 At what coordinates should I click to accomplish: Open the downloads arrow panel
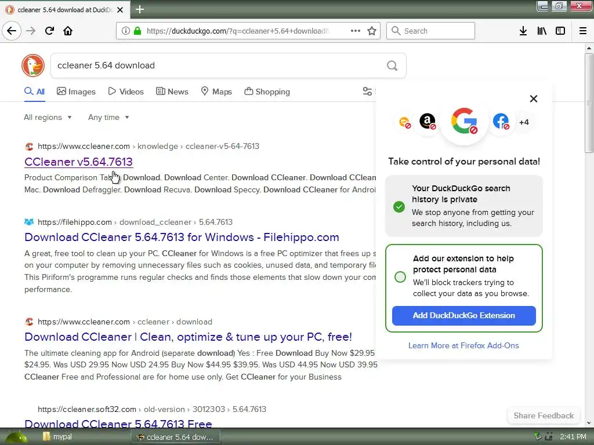tap(523, 31)
